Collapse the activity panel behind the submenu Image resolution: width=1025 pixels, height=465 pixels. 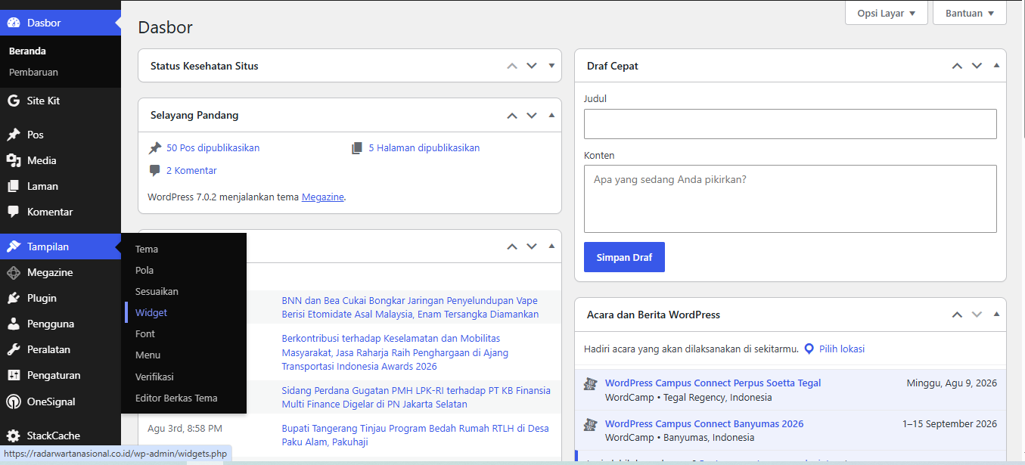point(551,246)
